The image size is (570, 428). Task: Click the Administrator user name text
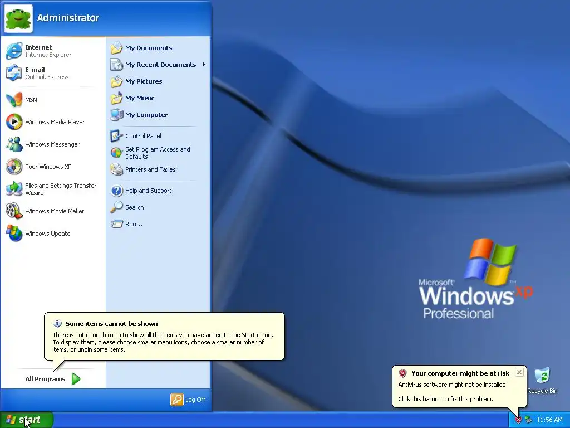(x=68, y=17)
